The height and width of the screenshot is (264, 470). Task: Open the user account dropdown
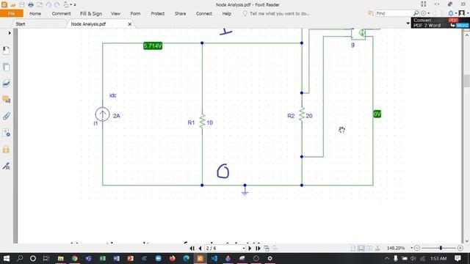[x=463, y=13]
